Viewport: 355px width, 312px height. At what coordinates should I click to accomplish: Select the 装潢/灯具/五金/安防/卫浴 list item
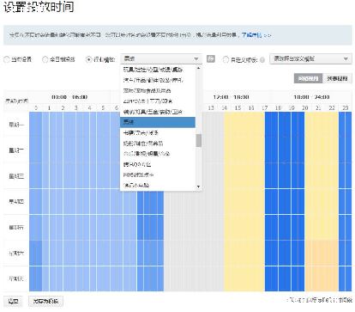click(x=158, y=112)
